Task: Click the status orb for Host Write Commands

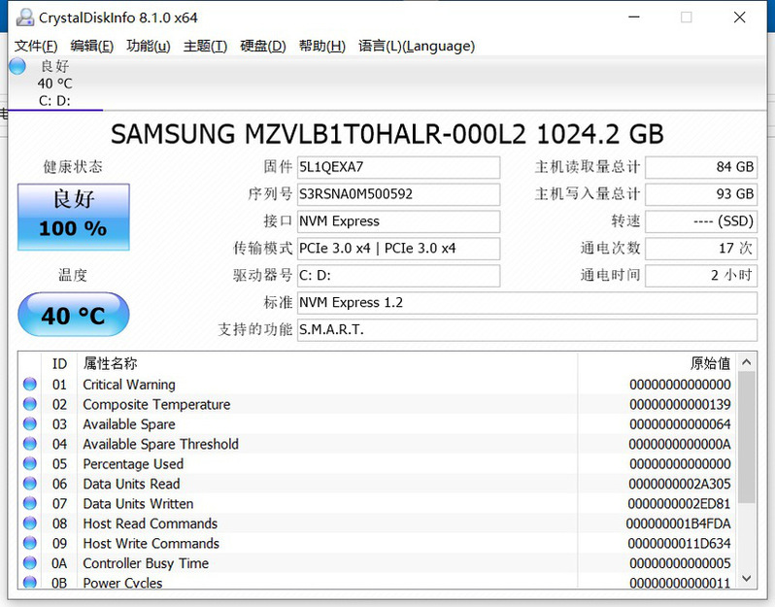Action: 30,543
